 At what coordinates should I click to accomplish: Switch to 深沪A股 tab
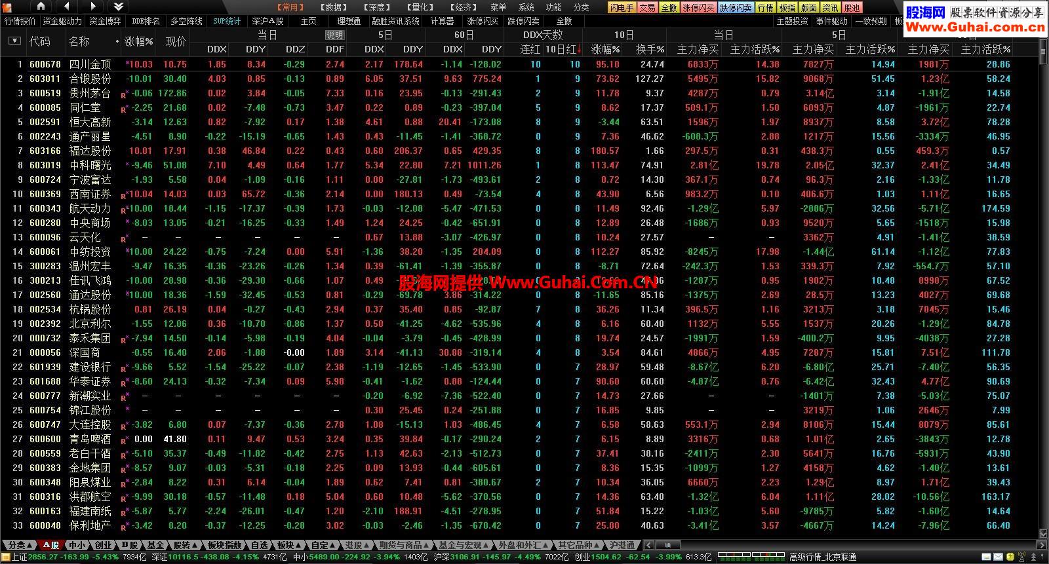coord(268,21)
